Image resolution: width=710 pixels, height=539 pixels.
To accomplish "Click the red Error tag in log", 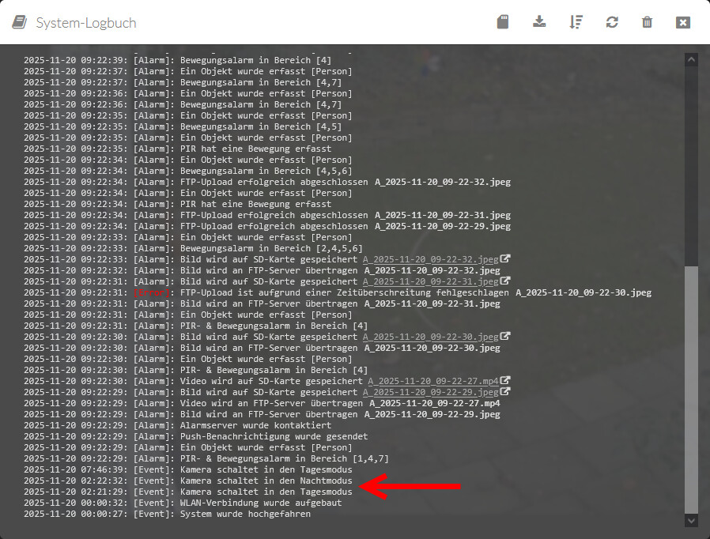I will [x=152, y=292].
